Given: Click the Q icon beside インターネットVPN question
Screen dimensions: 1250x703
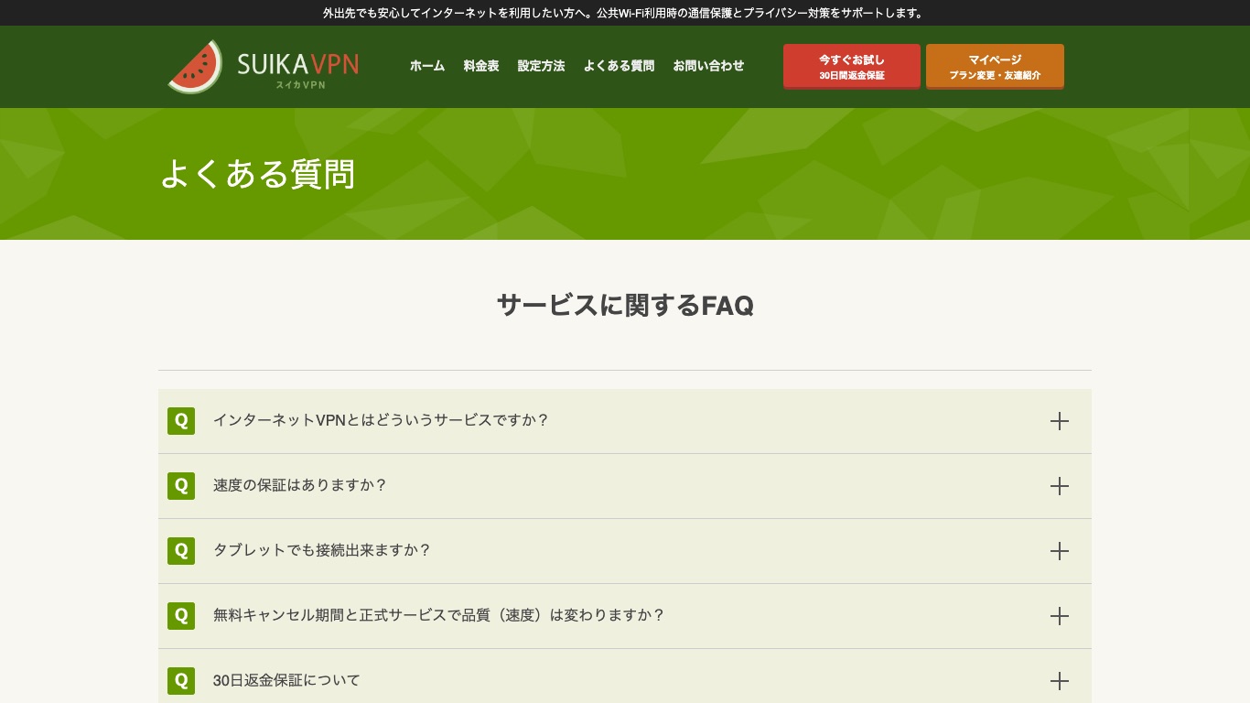Looking at the screenshot, I should pyautogui.click(x=181, y=421).
